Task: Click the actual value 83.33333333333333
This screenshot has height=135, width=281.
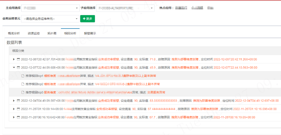Action: click(163, 101)
